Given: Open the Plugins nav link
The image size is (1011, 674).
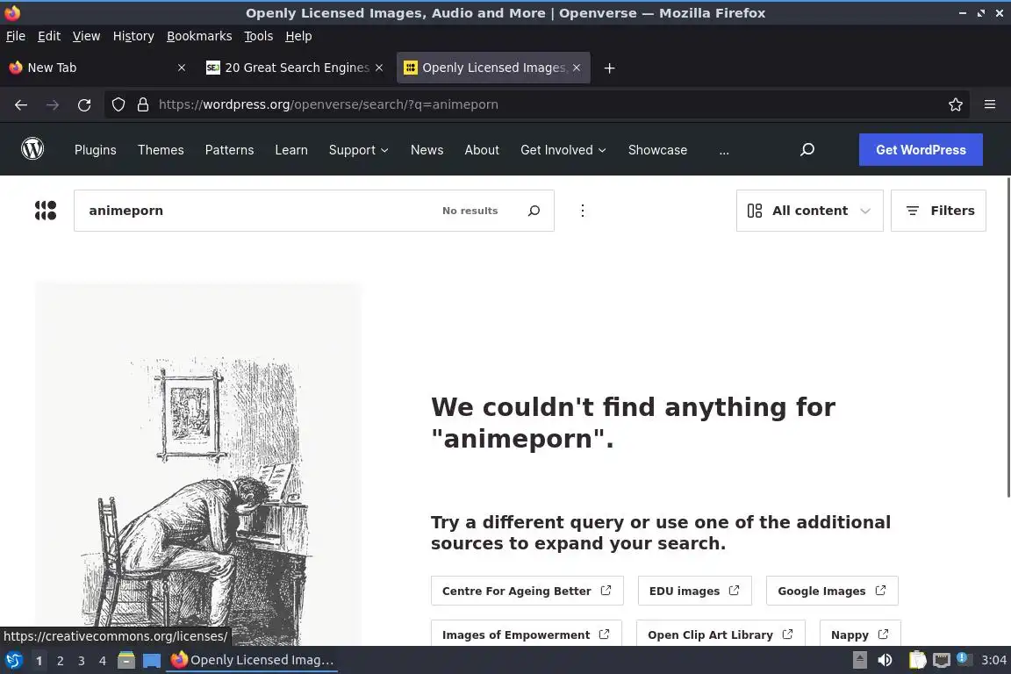Looking at the screenshot, I should click(x=96, y=150).
